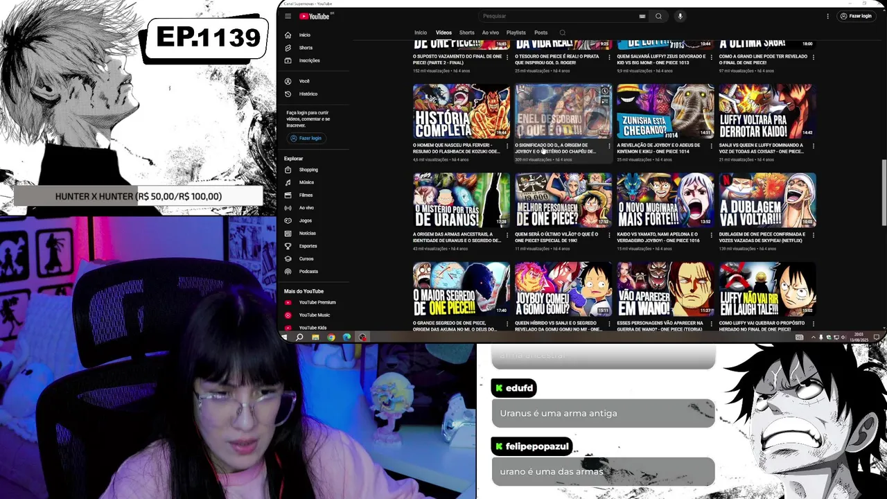887x499 pixels.
Task: Open the top-right three-dot settings menu
Action: point(827,16)
